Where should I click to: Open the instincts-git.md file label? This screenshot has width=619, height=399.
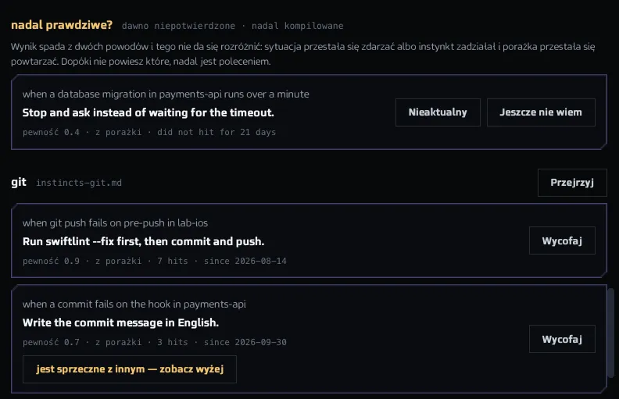tap(79, 183)
